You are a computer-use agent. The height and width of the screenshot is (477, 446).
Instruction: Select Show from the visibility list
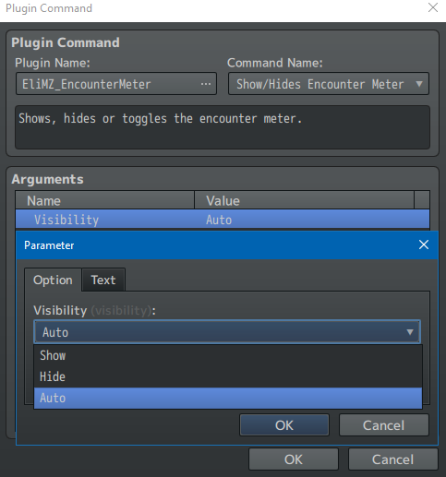(228, 355)
